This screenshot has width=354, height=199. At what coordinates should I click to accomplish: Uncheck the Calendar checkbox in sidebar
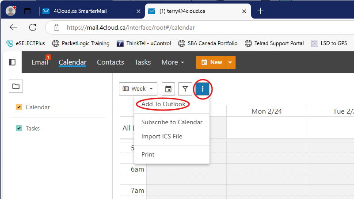click(19, 107)
